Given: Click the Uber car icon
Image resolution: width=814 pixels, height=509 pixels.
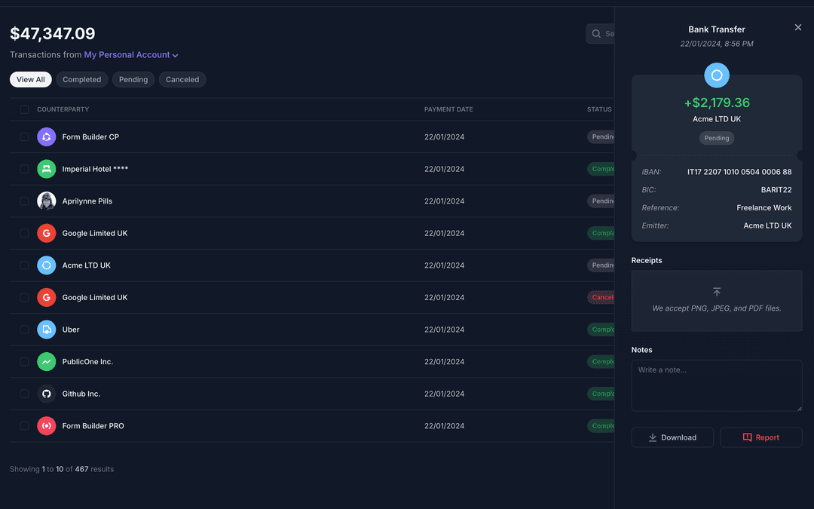Looking at the screenshot, I should point(47,330).
